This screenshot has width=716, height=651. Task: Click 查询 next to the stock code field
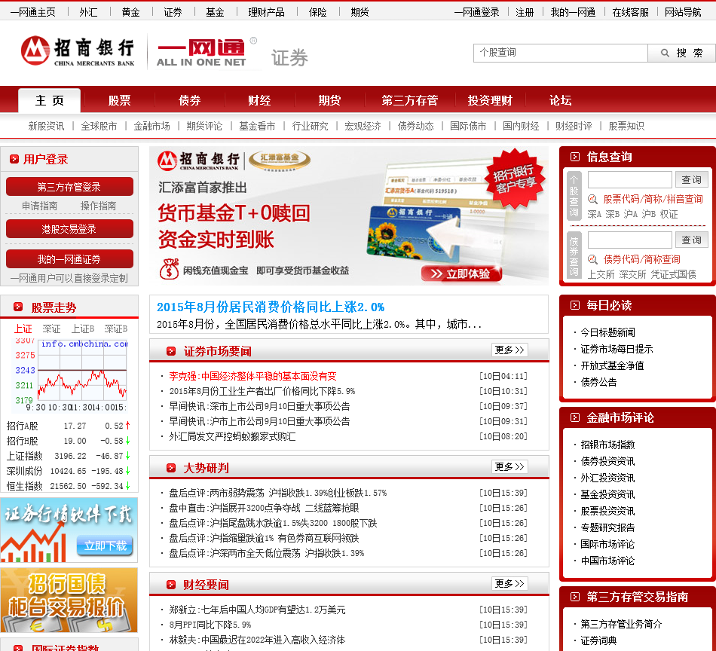coord(691,179)
